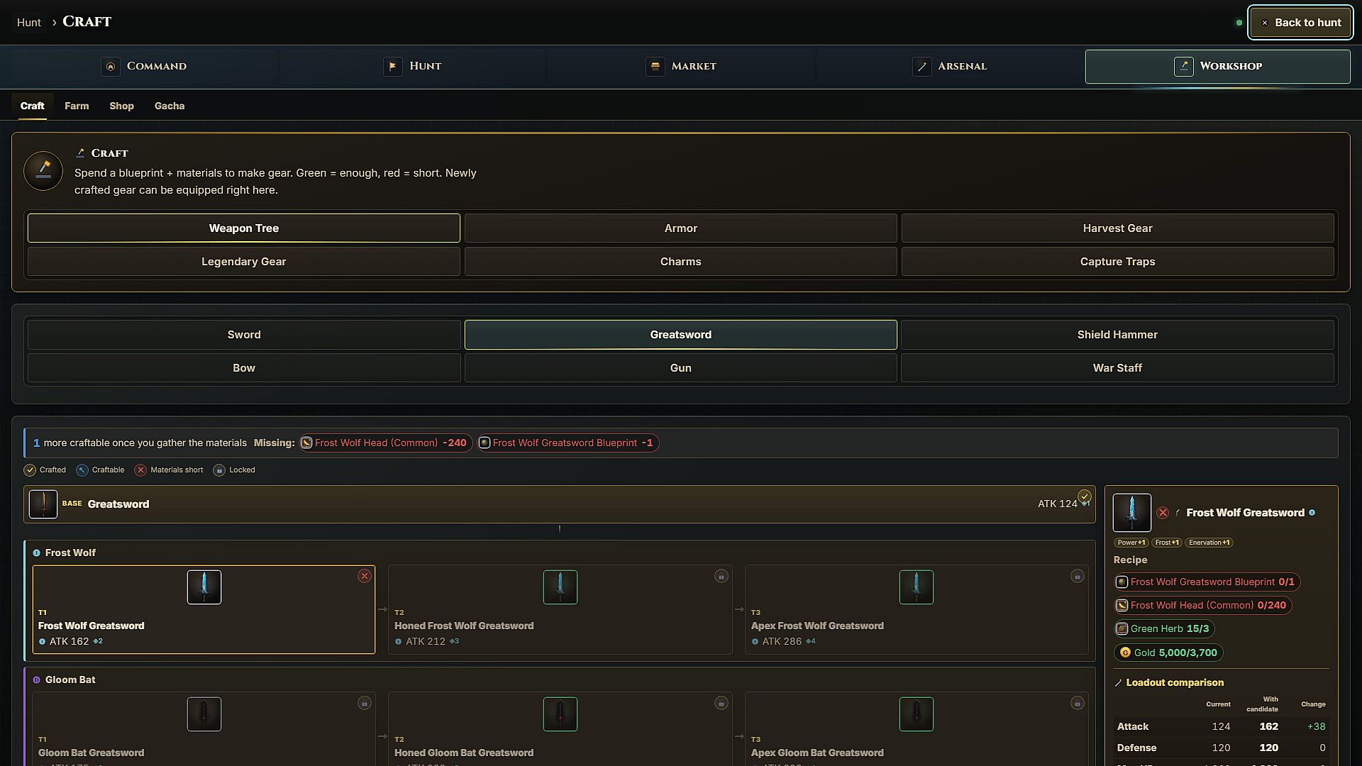Open the Arsenal main tab
This screenshot has width=1362, height=766.
(x=949, y=66)
